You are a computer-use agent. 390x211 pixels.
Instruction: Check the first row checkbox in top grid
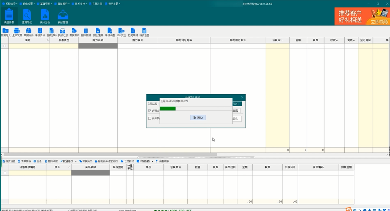(x=5, y=46)
